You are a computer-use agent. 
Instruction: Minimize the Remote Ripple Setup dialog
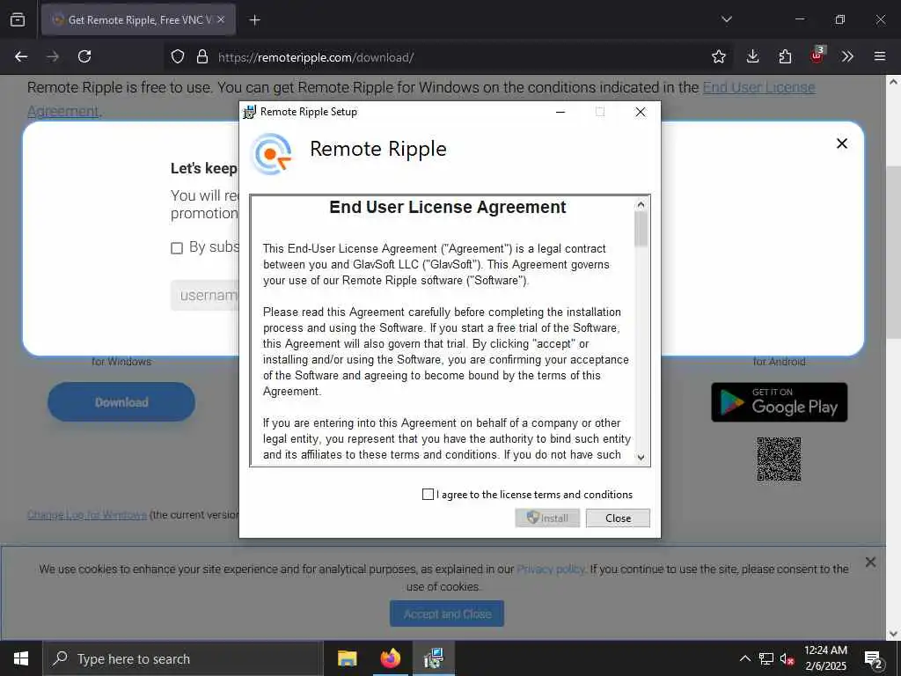pos(560,112)
